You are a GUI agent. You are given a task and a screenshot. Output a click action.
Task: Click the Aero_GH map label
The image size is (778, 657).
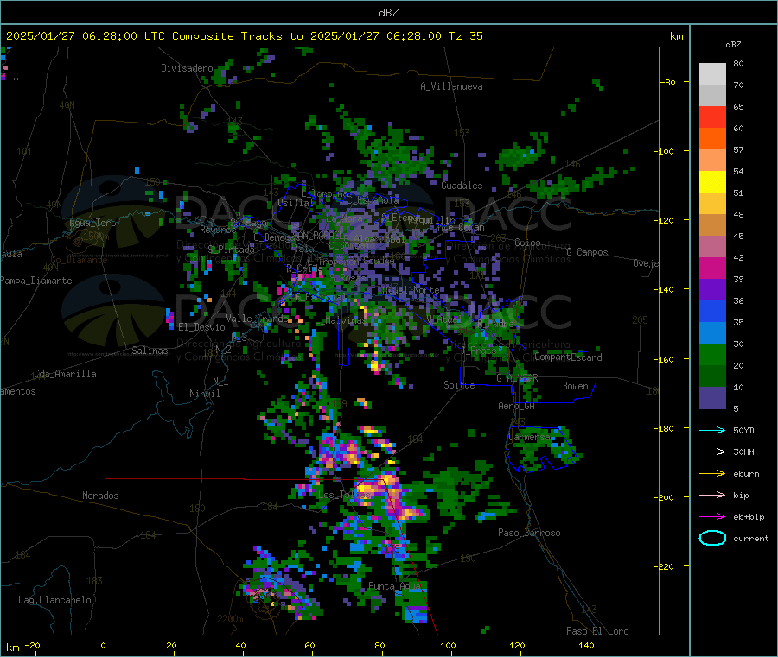[x=517, y=406]
